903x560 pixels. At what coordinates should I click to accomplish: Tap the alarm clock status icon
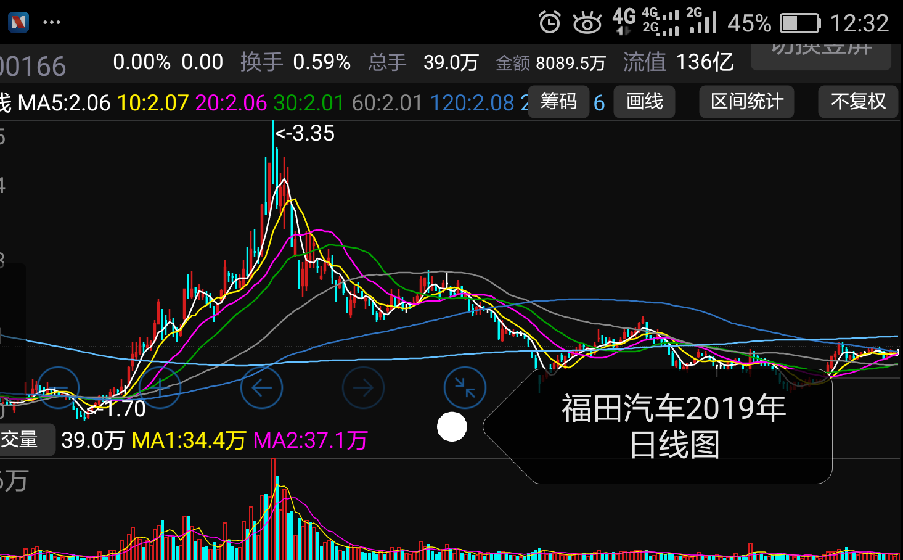click(x=549, y=23)
